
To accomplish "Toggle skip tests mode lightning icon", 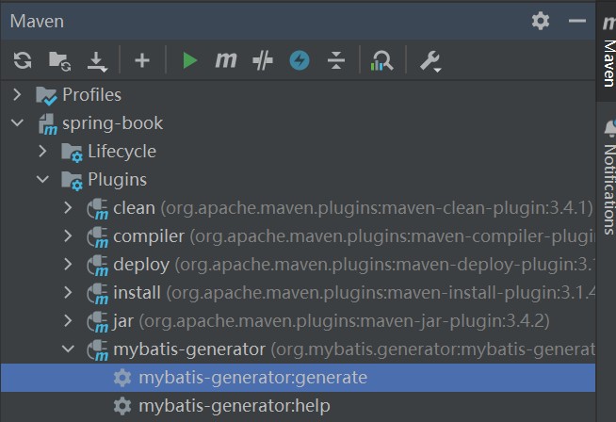I will 300,60.
